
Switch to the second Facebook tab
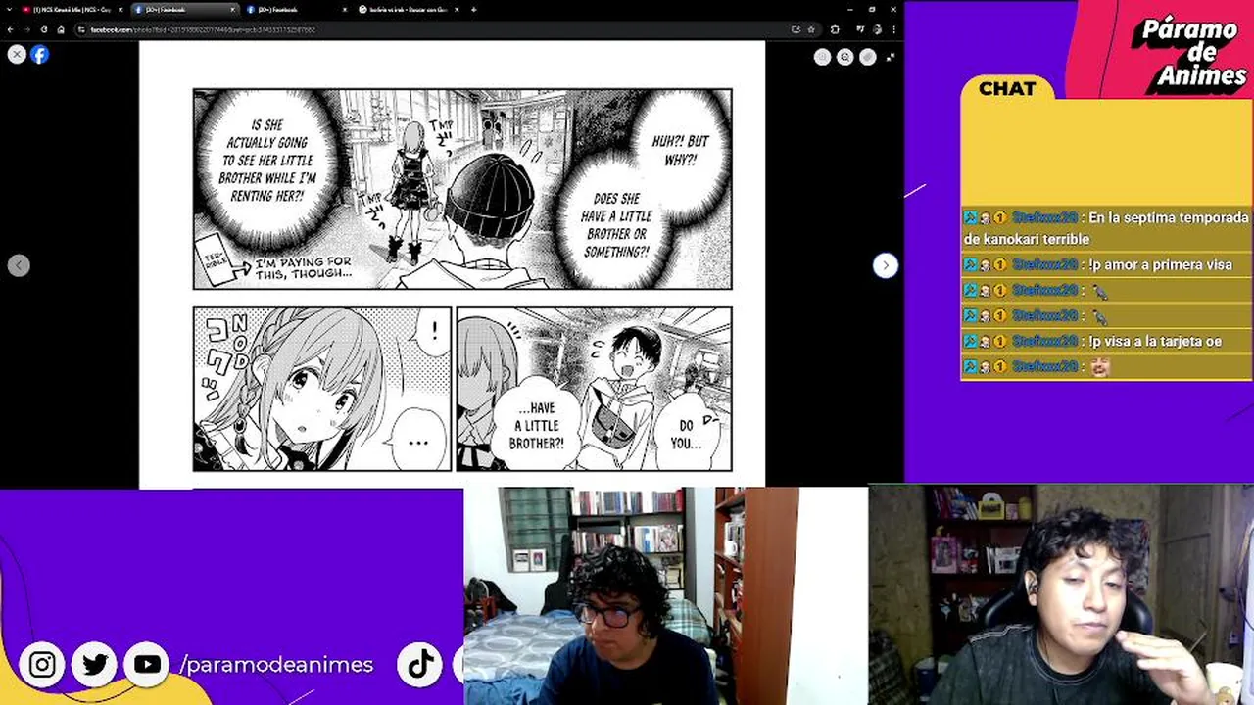click(296, 9)
